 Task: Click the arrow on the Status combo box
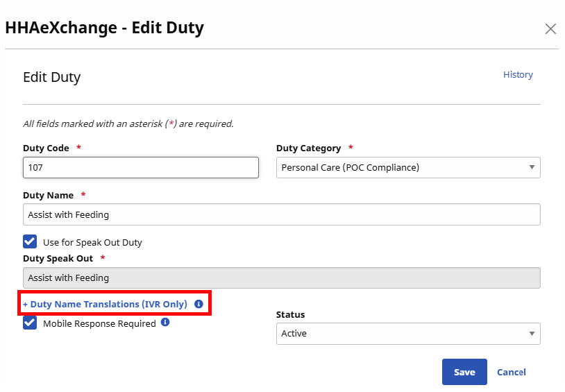point(532,334)
